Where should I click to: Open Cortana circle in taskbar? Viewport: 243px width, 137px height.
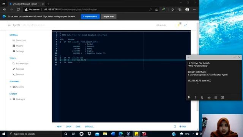click(x=66, y=134)
